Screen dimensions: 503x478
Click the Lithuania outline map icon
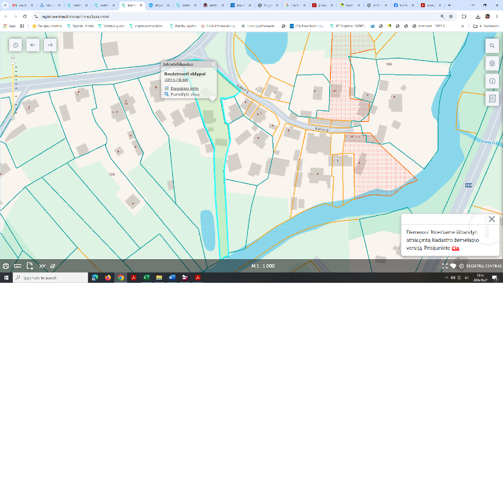click(453, 266)
